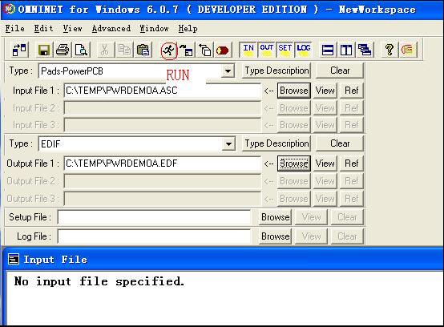This screenshot has height=327, width=444.
Task: Click Clear beside input Type
Action: pos(340,71)
